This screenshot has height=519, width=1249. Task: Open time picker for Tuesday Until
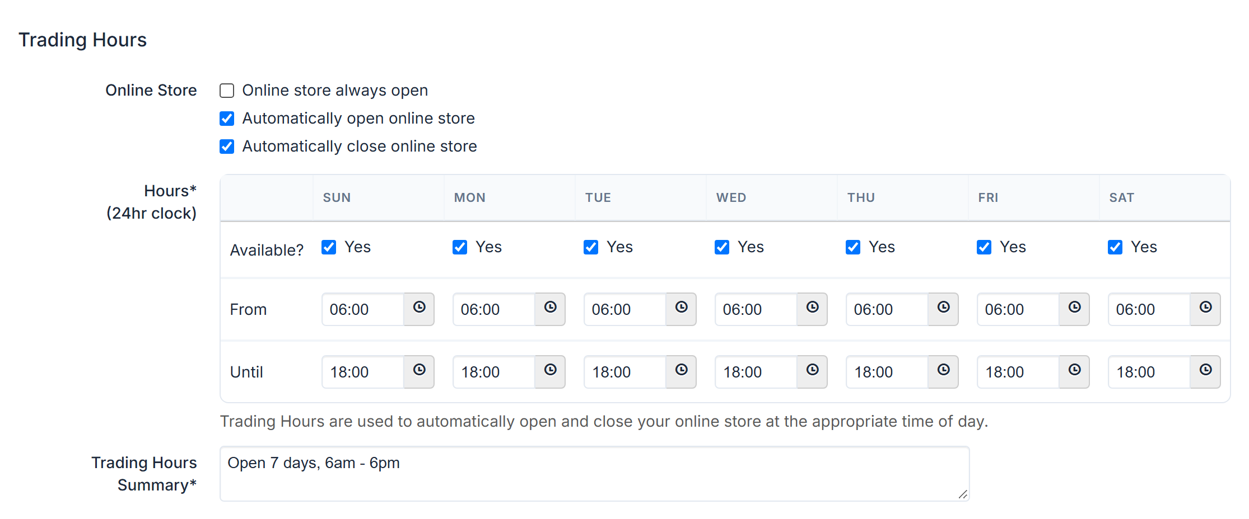681,371
